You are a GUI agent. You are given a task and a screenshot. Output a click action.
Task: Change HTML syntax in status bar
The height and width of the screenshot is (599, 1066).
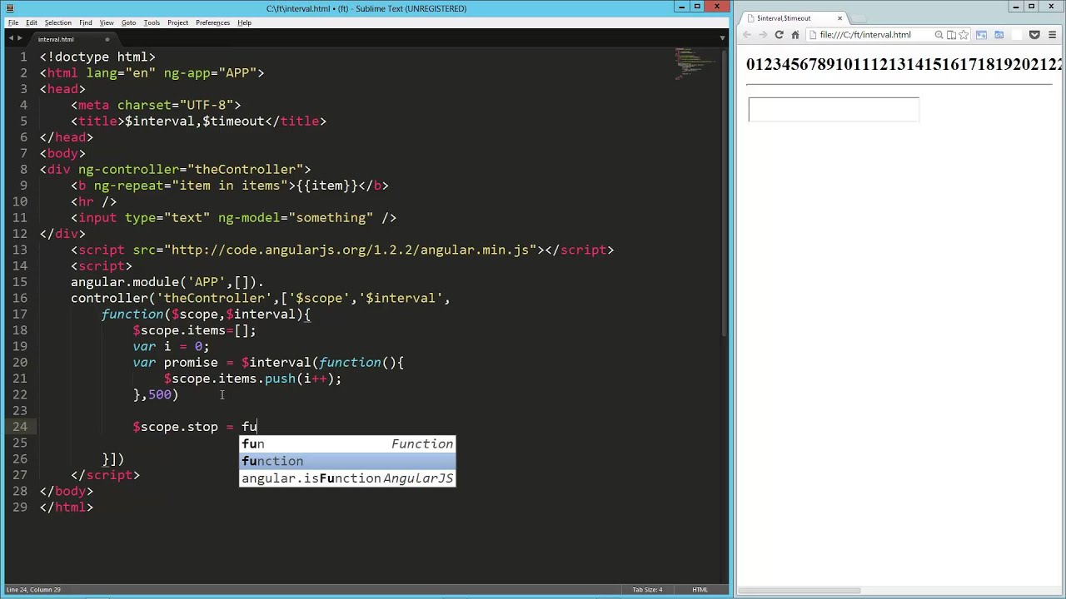tap(700, 590)
